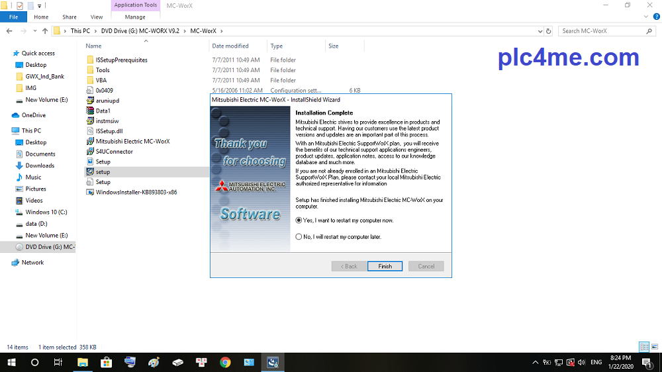Select 'No, I will restart later' option

pos(299,236)
